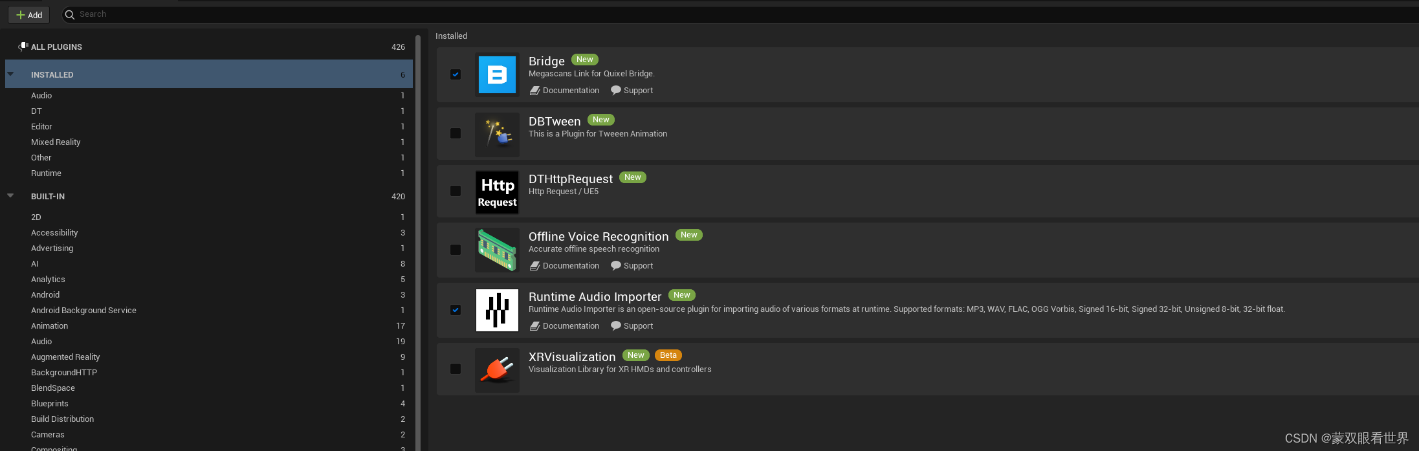Select the Runtime installed category
The width and height of the screenshot is (1419, 451).
(209, 173)
